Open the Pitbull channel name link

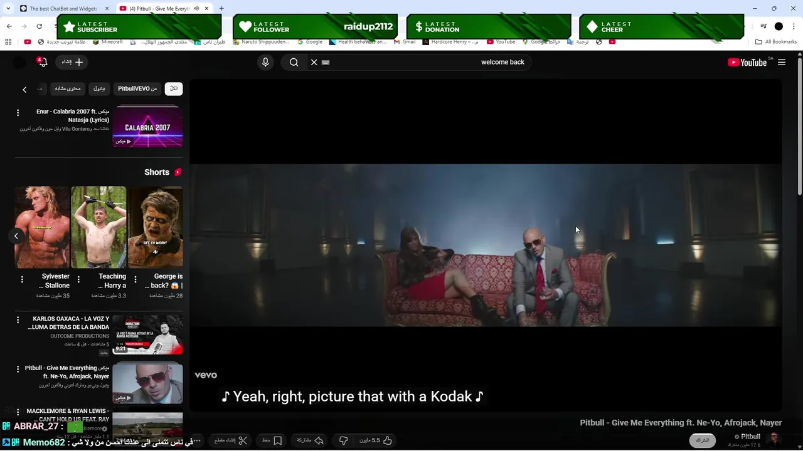point(750,437)
